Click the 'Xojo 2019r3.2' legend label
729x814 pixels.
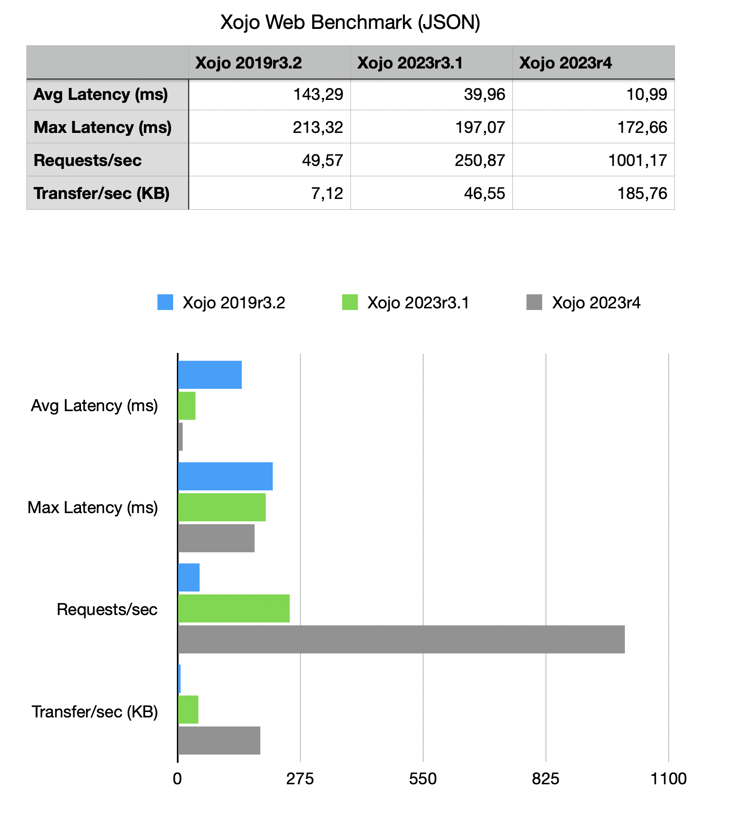pyautogui.click(x=234, y=303)
